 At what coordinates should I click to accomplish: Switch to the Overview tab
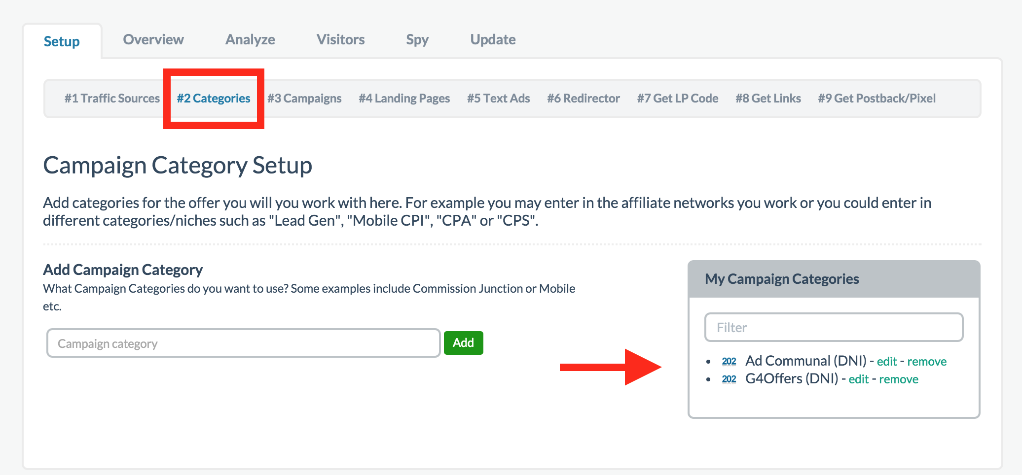[153, 39]
